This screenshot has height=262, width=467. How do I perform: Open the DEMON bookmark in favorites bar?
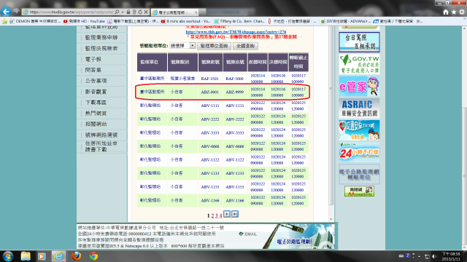click(35, 21)
